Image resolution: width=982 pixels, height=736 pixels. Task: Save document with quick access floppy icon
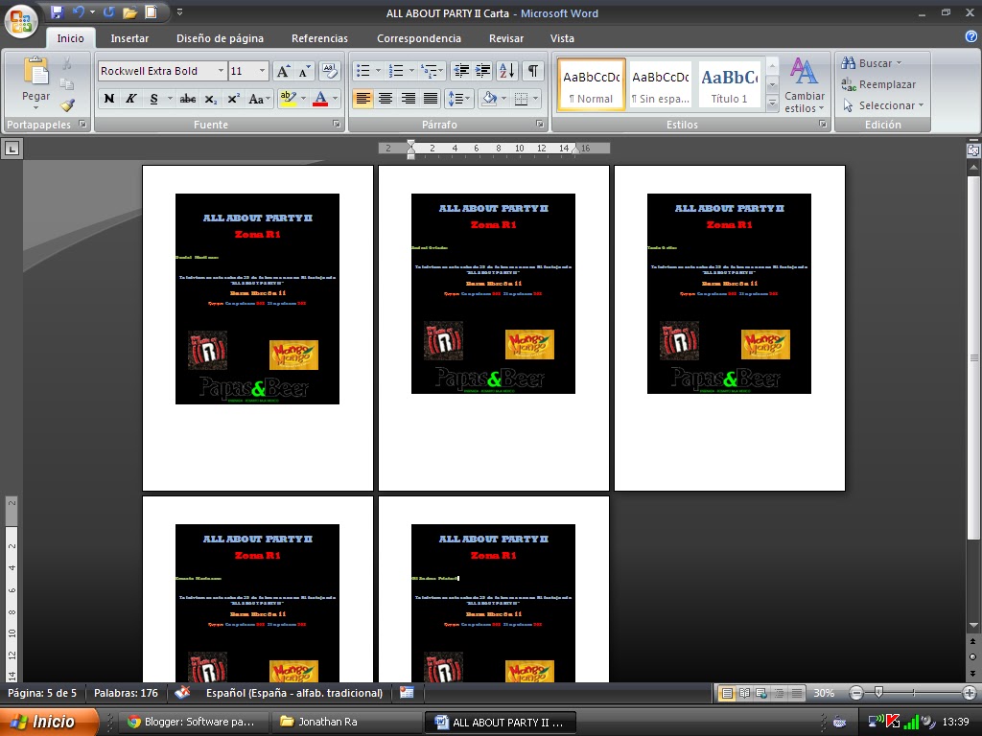pos(57,11)
